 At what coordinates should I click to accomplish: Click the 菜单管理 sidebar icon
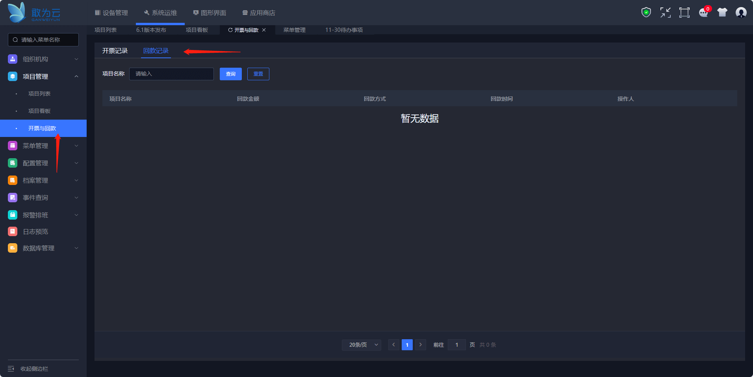click(13, 146)
